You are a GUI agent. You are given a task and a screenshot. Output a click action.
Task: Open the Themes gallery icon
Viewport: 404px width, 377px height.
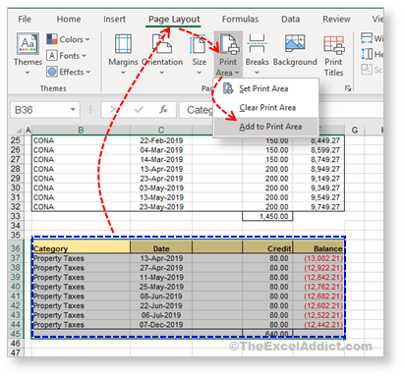(x=28, y=43)
